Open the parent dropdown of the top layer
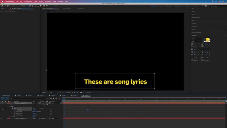Image resolution: width=227 pixels, height=128 pixels. click(55, 103)
